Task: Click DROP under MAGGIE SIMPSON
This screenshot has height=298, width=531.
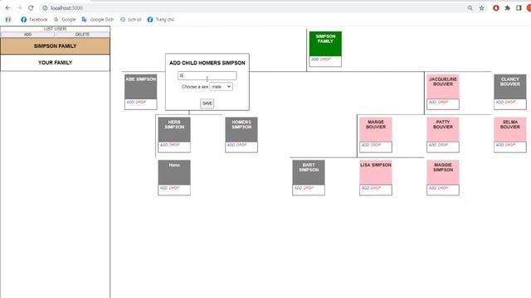Action: tap(443, 188)
